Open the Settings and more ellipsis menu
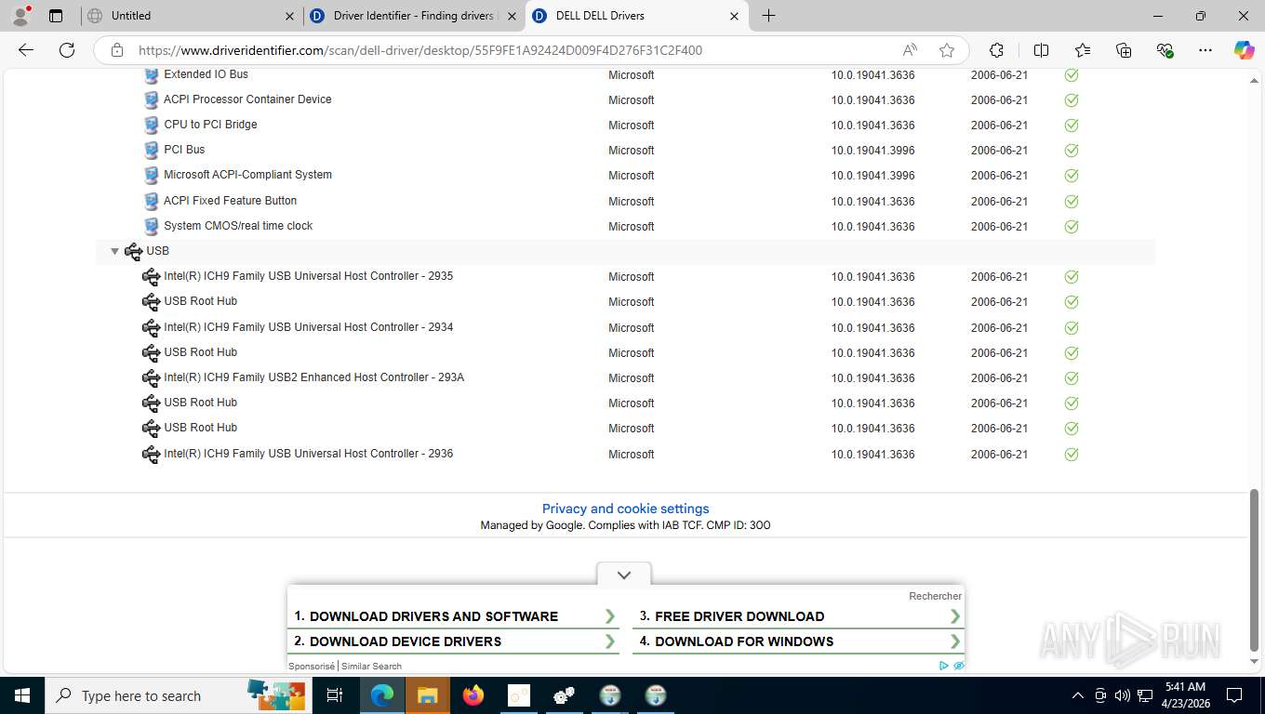The width and height of the screenshot is (1265, 714). [x=1205, y=50]
